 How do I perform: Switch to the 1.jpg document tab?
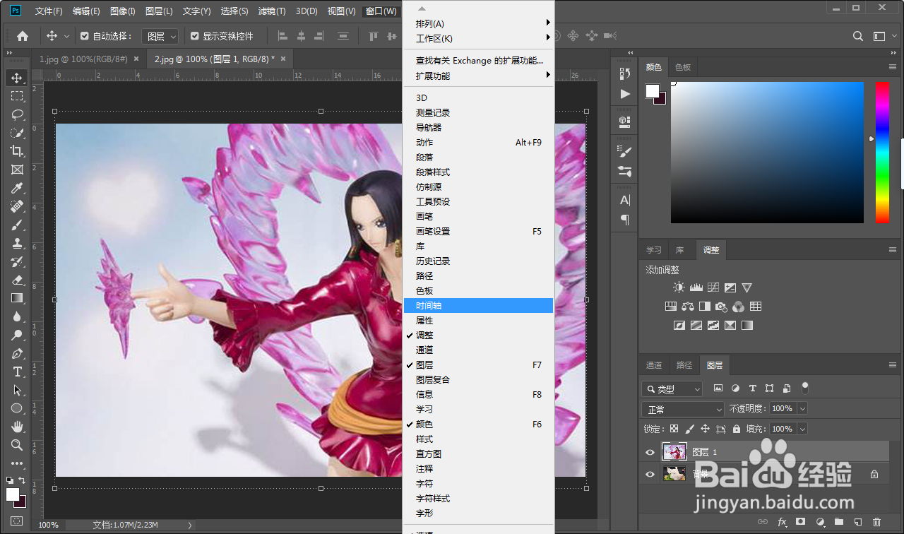pyautogui.click(x=84, y=59)
